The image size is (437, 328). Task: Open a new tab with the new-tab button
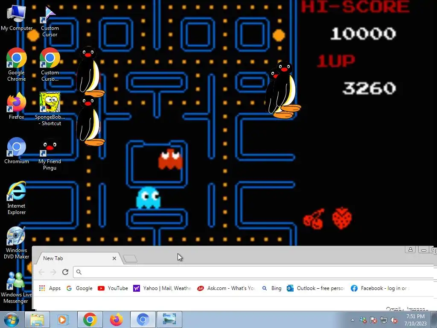pos(130,259)
